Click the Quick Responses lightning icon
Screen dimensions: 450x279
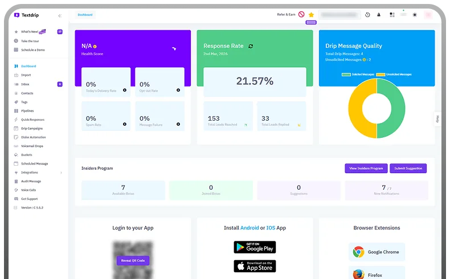(16, 120)
